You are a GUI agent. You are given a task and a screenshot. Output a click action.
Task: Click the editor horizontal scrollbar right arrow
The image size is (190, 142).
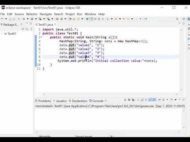(177, 94)
